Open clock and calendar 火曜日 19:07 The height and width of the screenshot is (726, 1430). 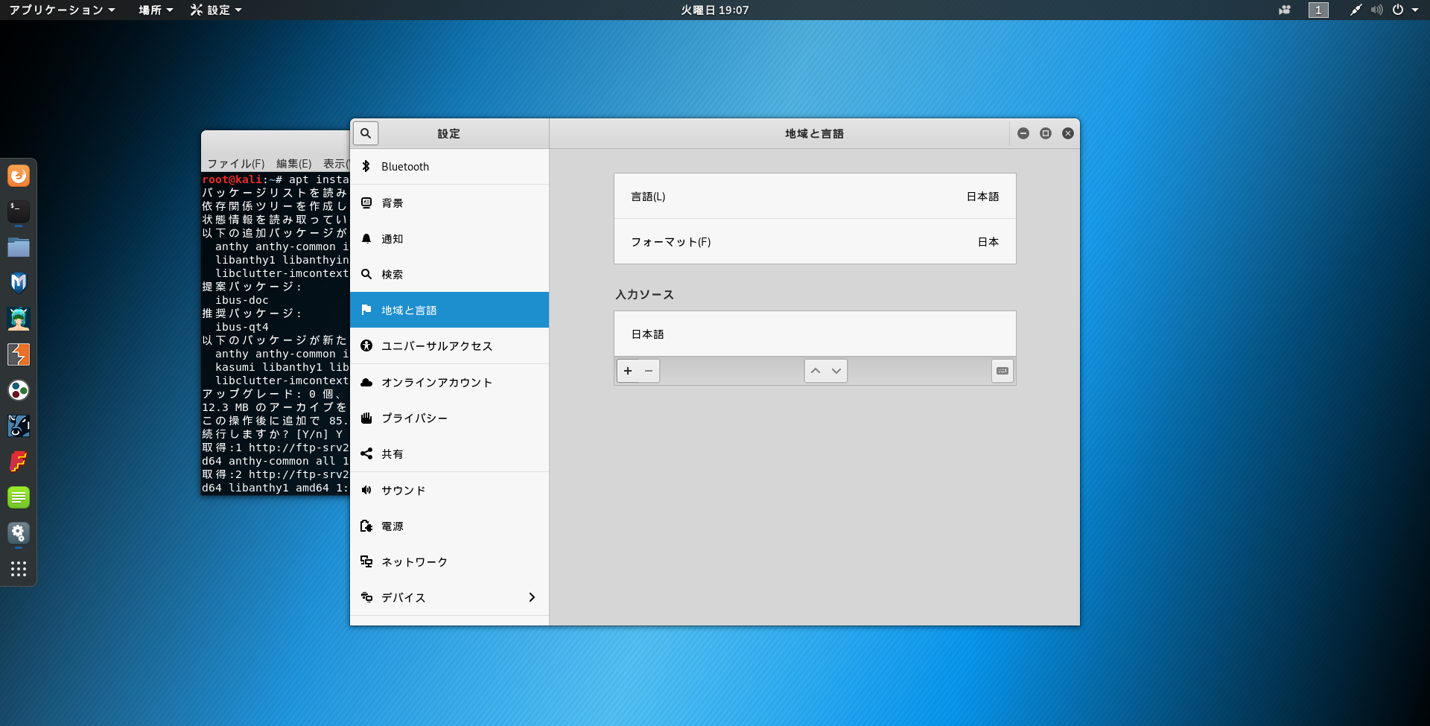pos(715,10)
